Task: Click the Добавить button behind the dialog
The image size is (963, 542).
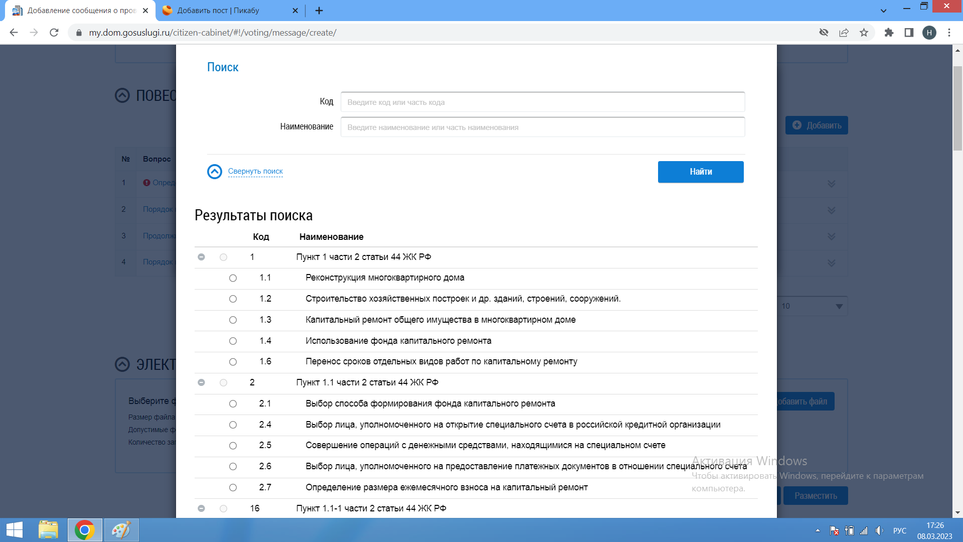Action: coord(817,125)
